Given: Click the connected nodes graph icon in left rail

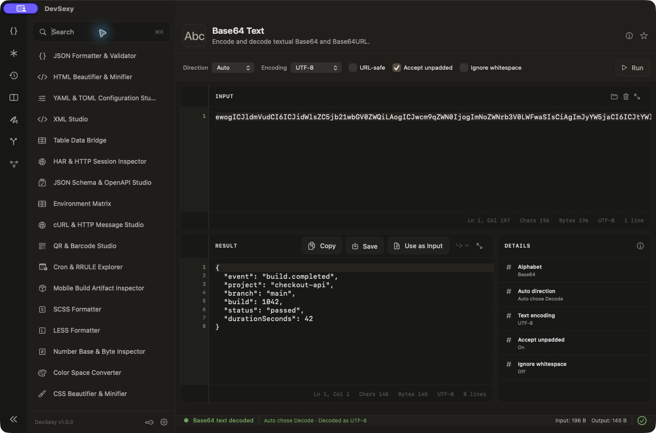Looking at the screenshot, I should click(14, 164).
